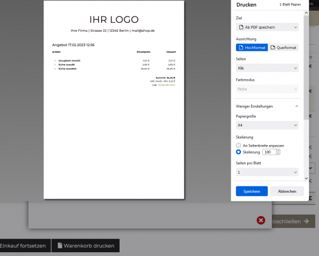The width and height of the screenshot is (319, 256).
Task: Open the Ziel destination dropdown
Action: 267,27
